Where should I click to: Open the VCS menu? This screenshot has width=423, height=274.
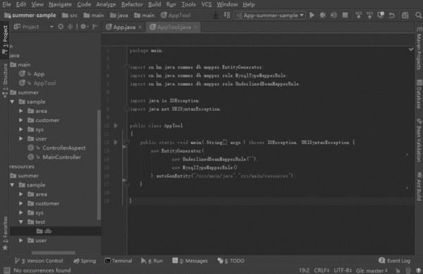(207, 4)
